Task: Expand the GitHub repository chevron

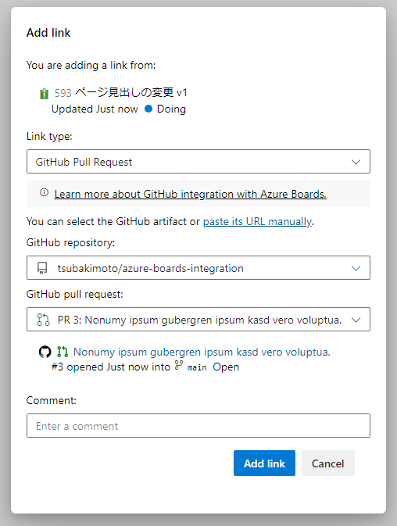Action: tap(356, 268)
